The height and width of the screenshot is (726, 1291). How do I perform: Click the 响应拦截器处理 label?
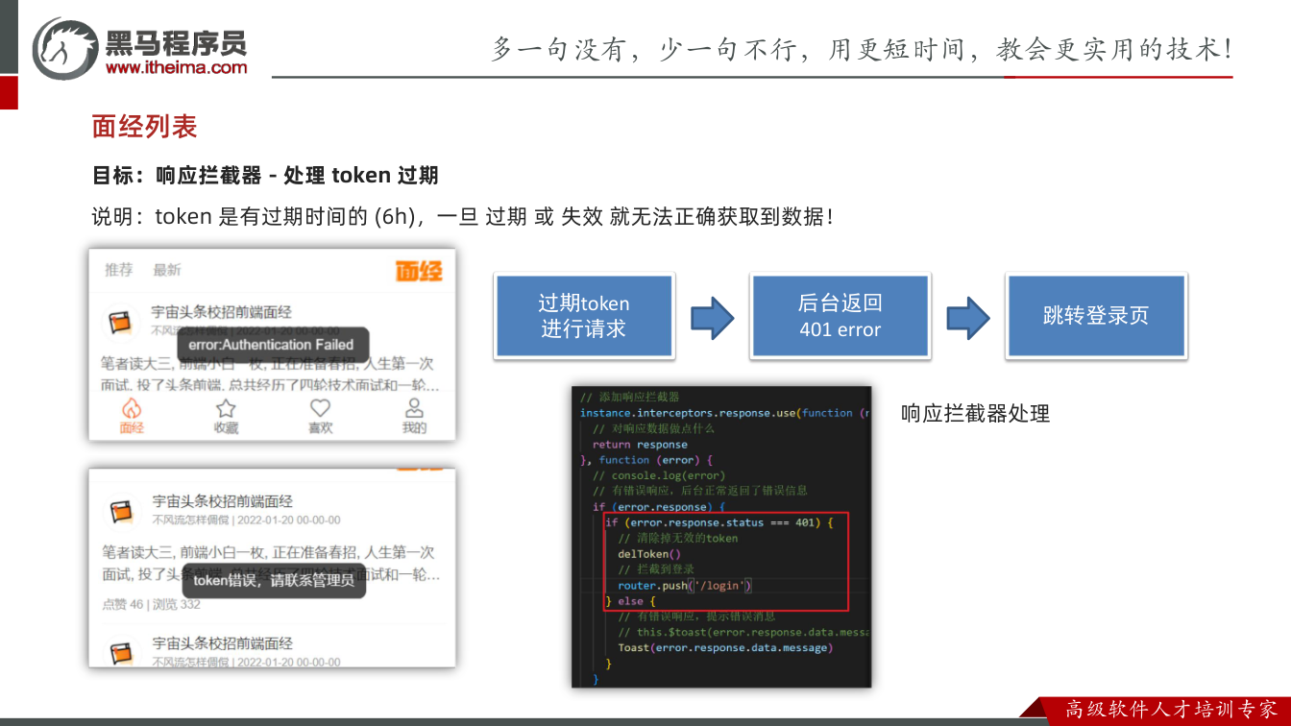pyautogui.click(x=975, y=414)
